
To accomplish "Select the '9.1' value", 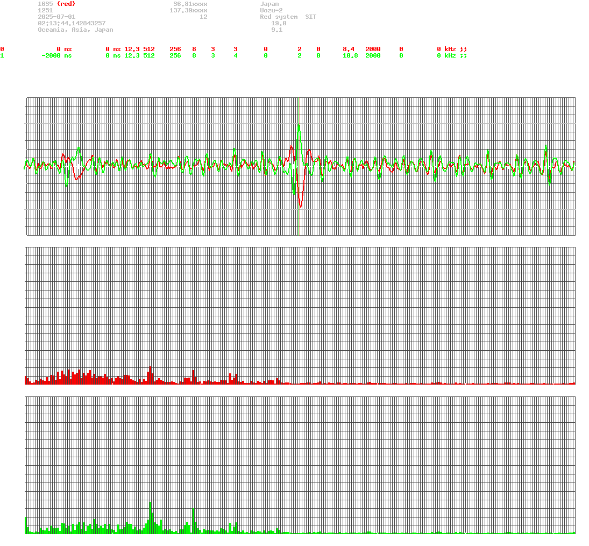I will [x=277, y=29].
